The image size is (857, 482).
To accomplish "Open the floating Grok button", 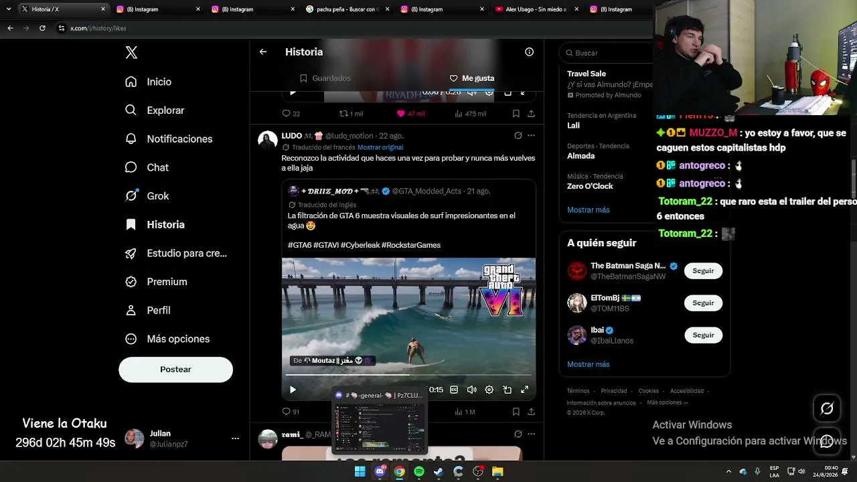I will pyautogui.click(x=827, y=408).
